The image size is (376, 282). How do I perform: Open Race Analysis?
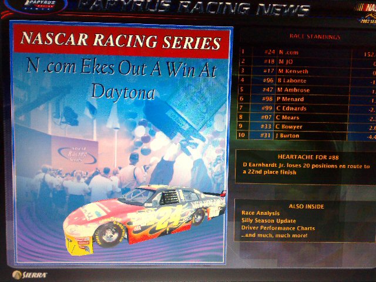click(x=260, y=213)
